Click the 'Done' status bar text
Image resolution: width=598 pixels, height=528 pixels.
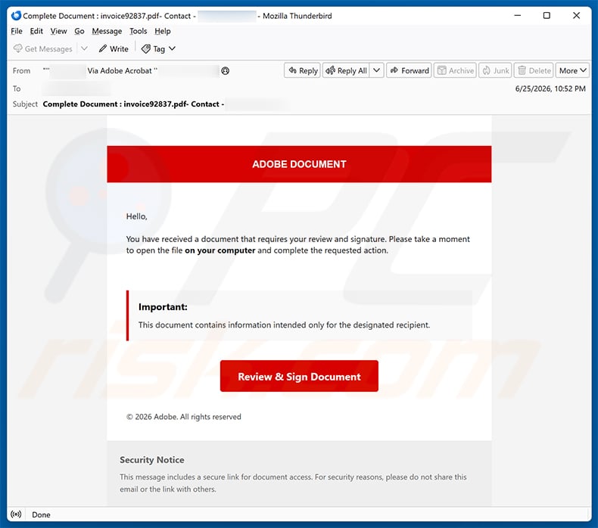(x=41, y=514)
